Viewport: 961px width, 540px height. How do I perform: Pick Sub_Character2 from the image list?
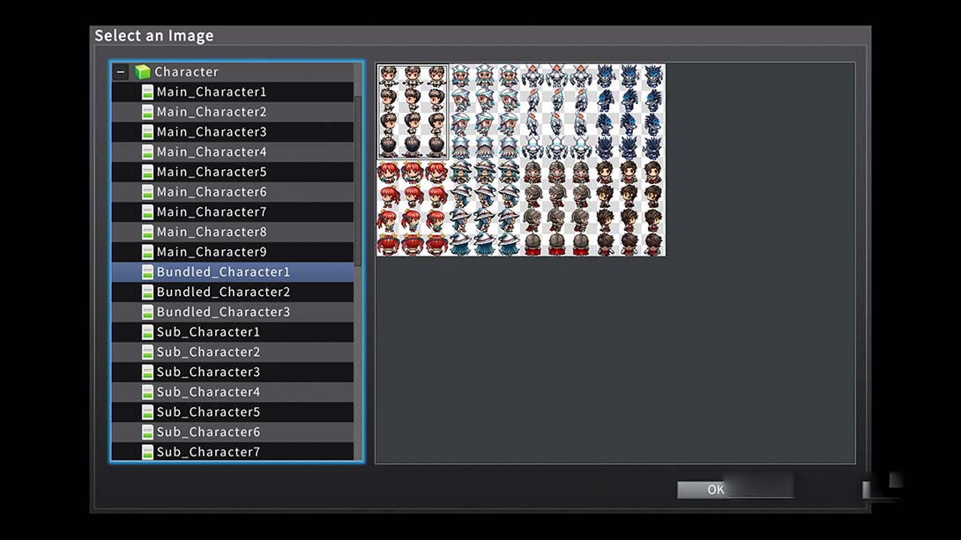208,352
